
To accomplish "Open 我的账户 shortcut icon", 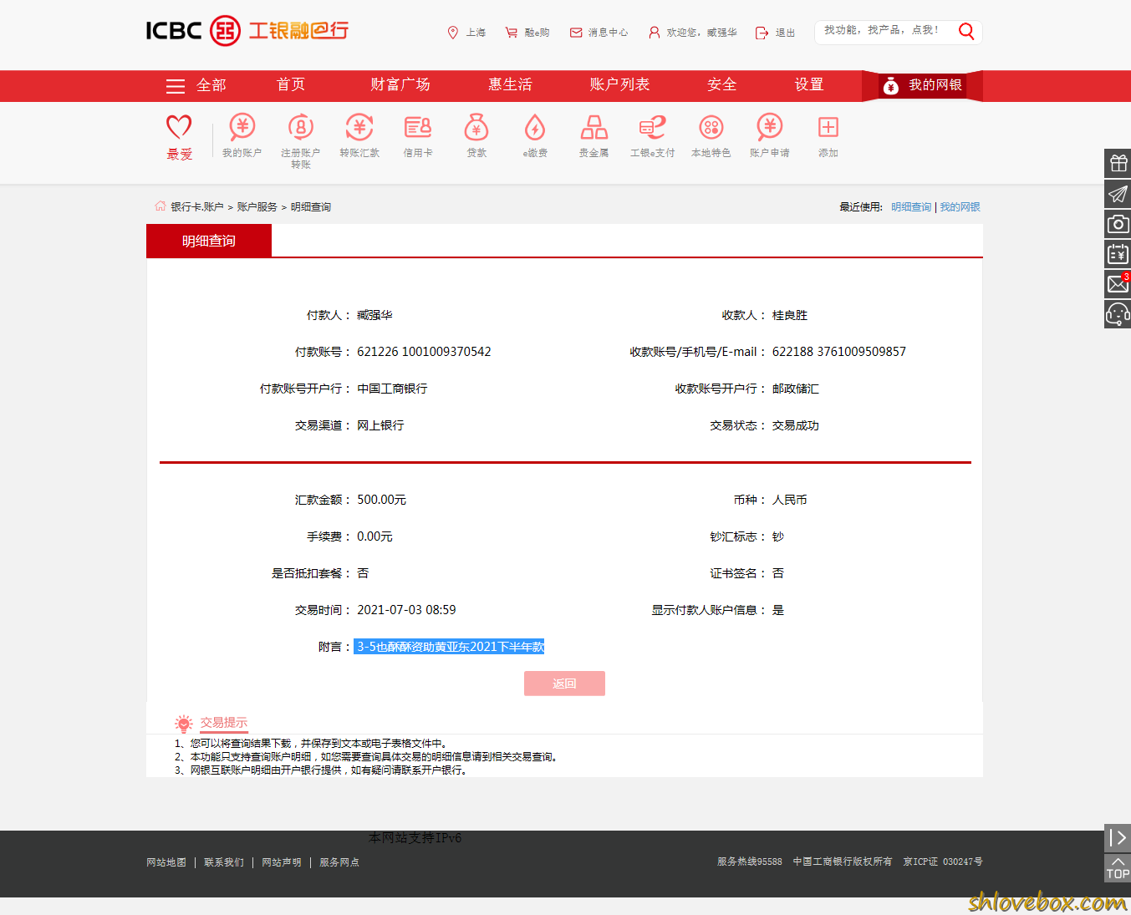I will coord(242,127).
